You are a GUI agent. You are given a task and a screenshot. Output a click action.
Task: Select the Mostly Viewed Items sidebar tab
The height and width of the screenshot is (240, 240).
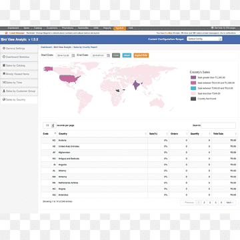pos(19,74)
